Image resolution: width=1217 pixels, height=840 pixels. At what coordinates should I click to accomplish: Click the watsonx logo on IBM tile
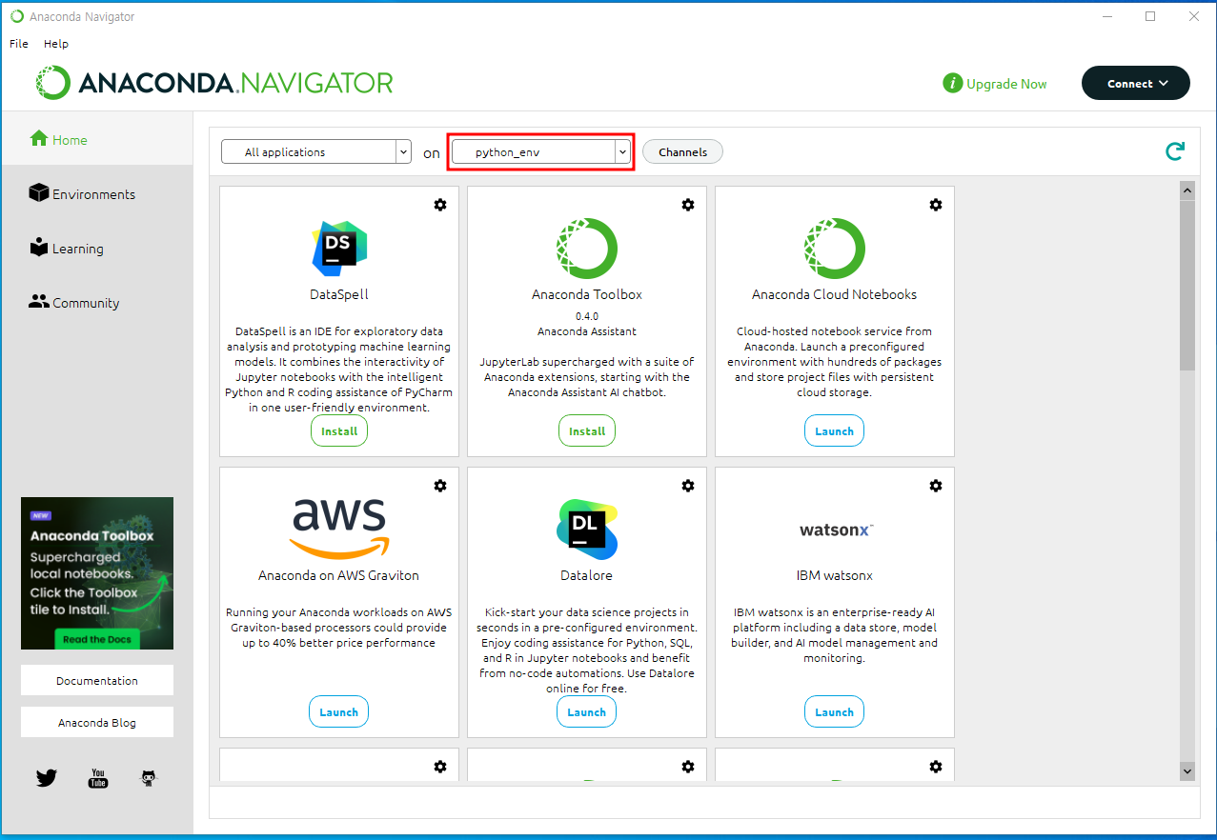click(x=837, y=530)
